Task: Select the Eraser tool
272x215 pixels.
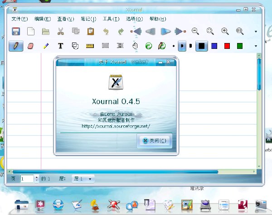Action: tap(30, 46)
